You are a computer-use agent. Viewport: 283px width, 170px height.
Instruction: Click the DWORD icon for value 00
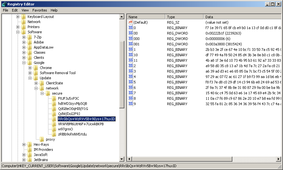click(131, 33)
